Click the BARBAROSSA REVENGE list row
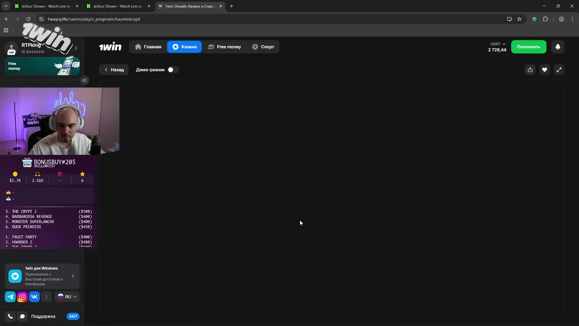 click(x=49, y=216)
